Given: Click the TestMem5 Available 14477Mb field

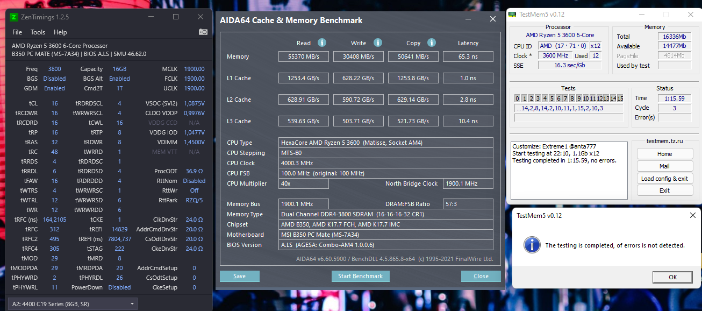Looking at the screenshot, I should 674,46.
